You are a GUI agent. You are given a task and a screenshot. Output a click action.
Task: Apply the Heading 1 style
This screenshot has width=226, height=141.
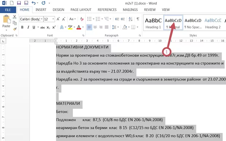click(153, 23)
